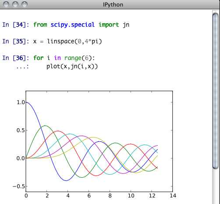Click the vertical scrollbar thumb
The width and height of the screenshot is (220, 204).
(216, 91)
